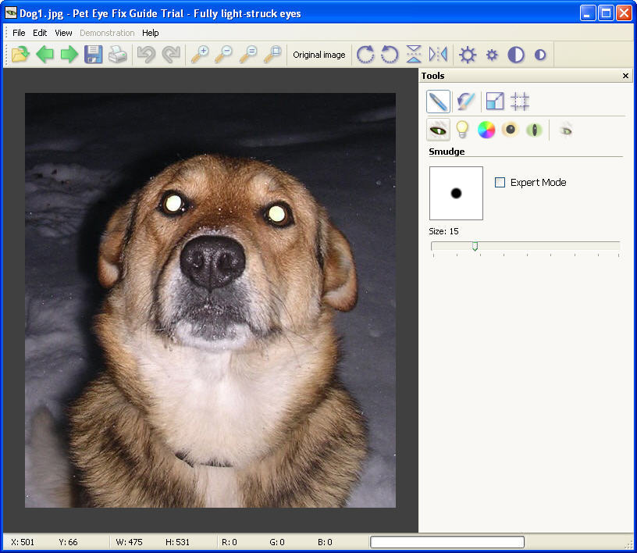Close the Tools panel
Viewport: 637px width, 553px height.
(x=625, y=76)
